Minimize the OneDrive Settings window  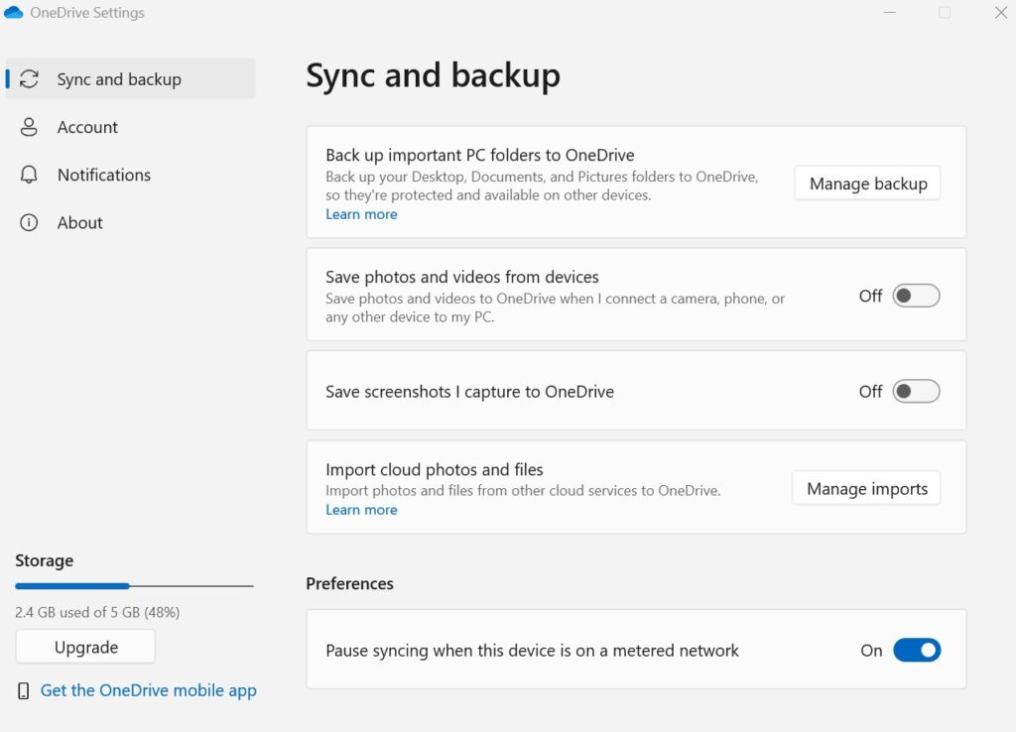tap(890, 12)
